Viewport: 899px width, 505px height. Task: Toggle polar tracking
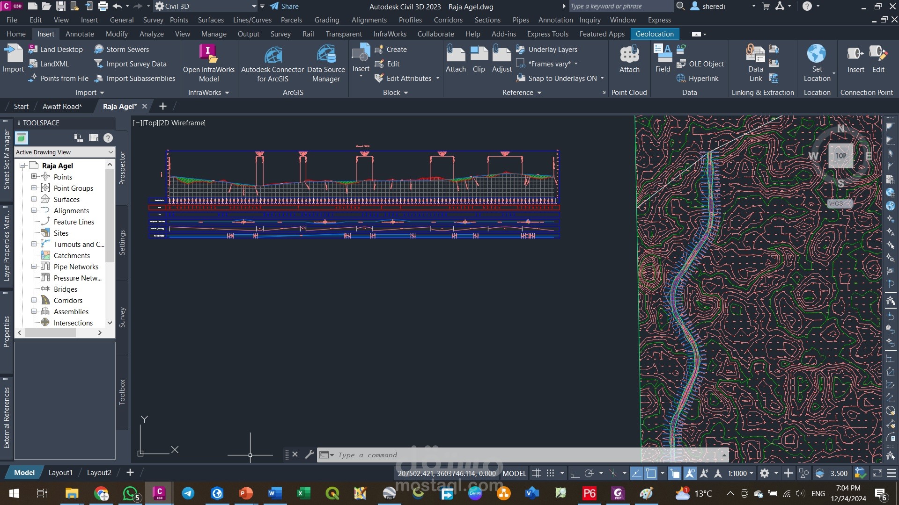[x=589, y=473]
